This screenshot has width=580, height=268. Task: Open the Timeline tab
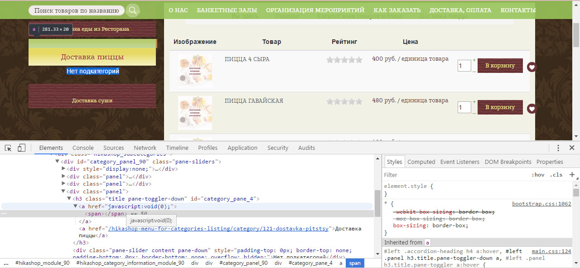(x=177, y=148)
